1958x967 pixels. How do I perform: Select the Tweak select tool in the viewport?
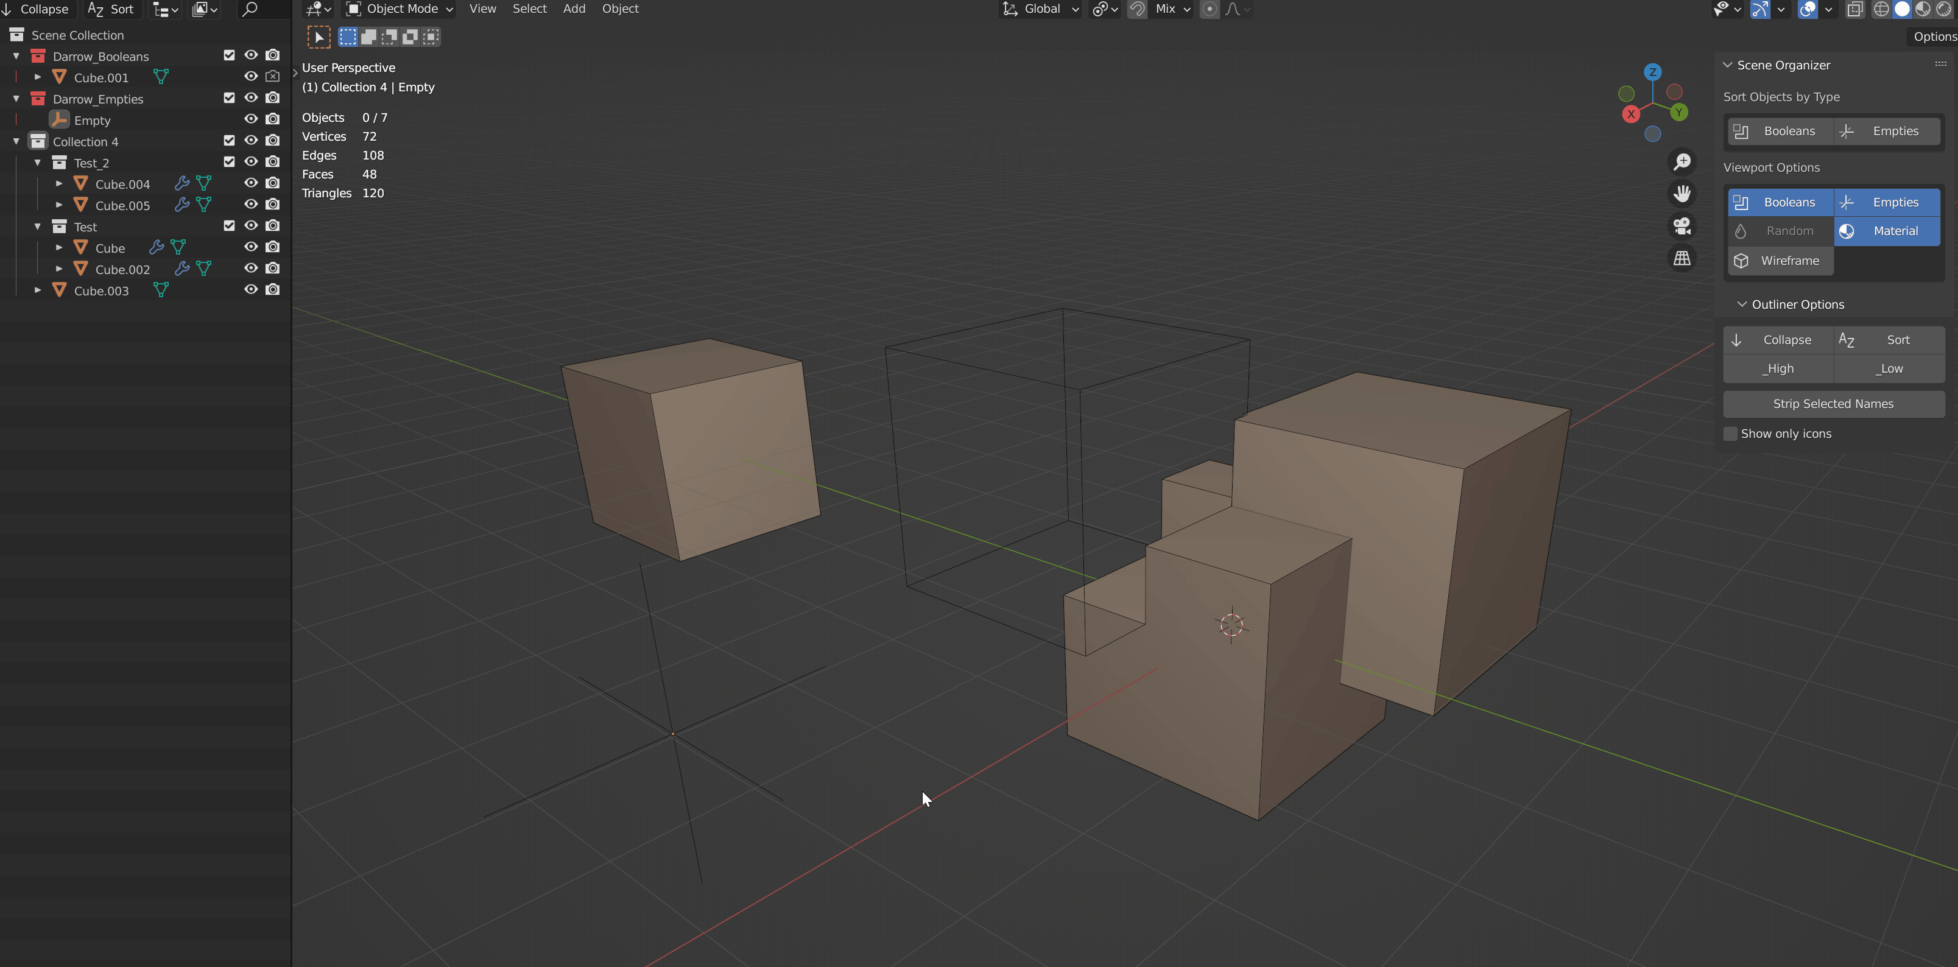pos(319,37)
